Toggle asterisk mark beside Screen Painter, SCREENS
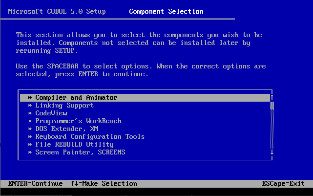The image size is (313, 196). coord(30,152)
